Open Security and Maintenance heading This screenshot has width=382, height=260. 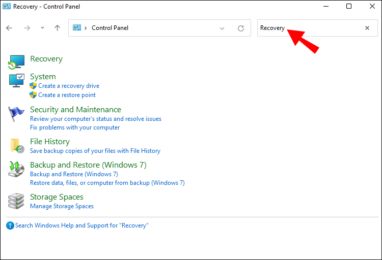coord(75,110)
